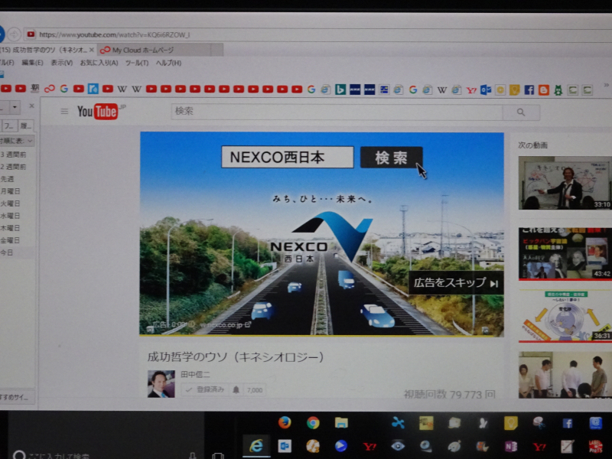Open the group standing people video thumbnail
Image resolution: width=612 pixels, height=459 pixels.
coord(565,375)
